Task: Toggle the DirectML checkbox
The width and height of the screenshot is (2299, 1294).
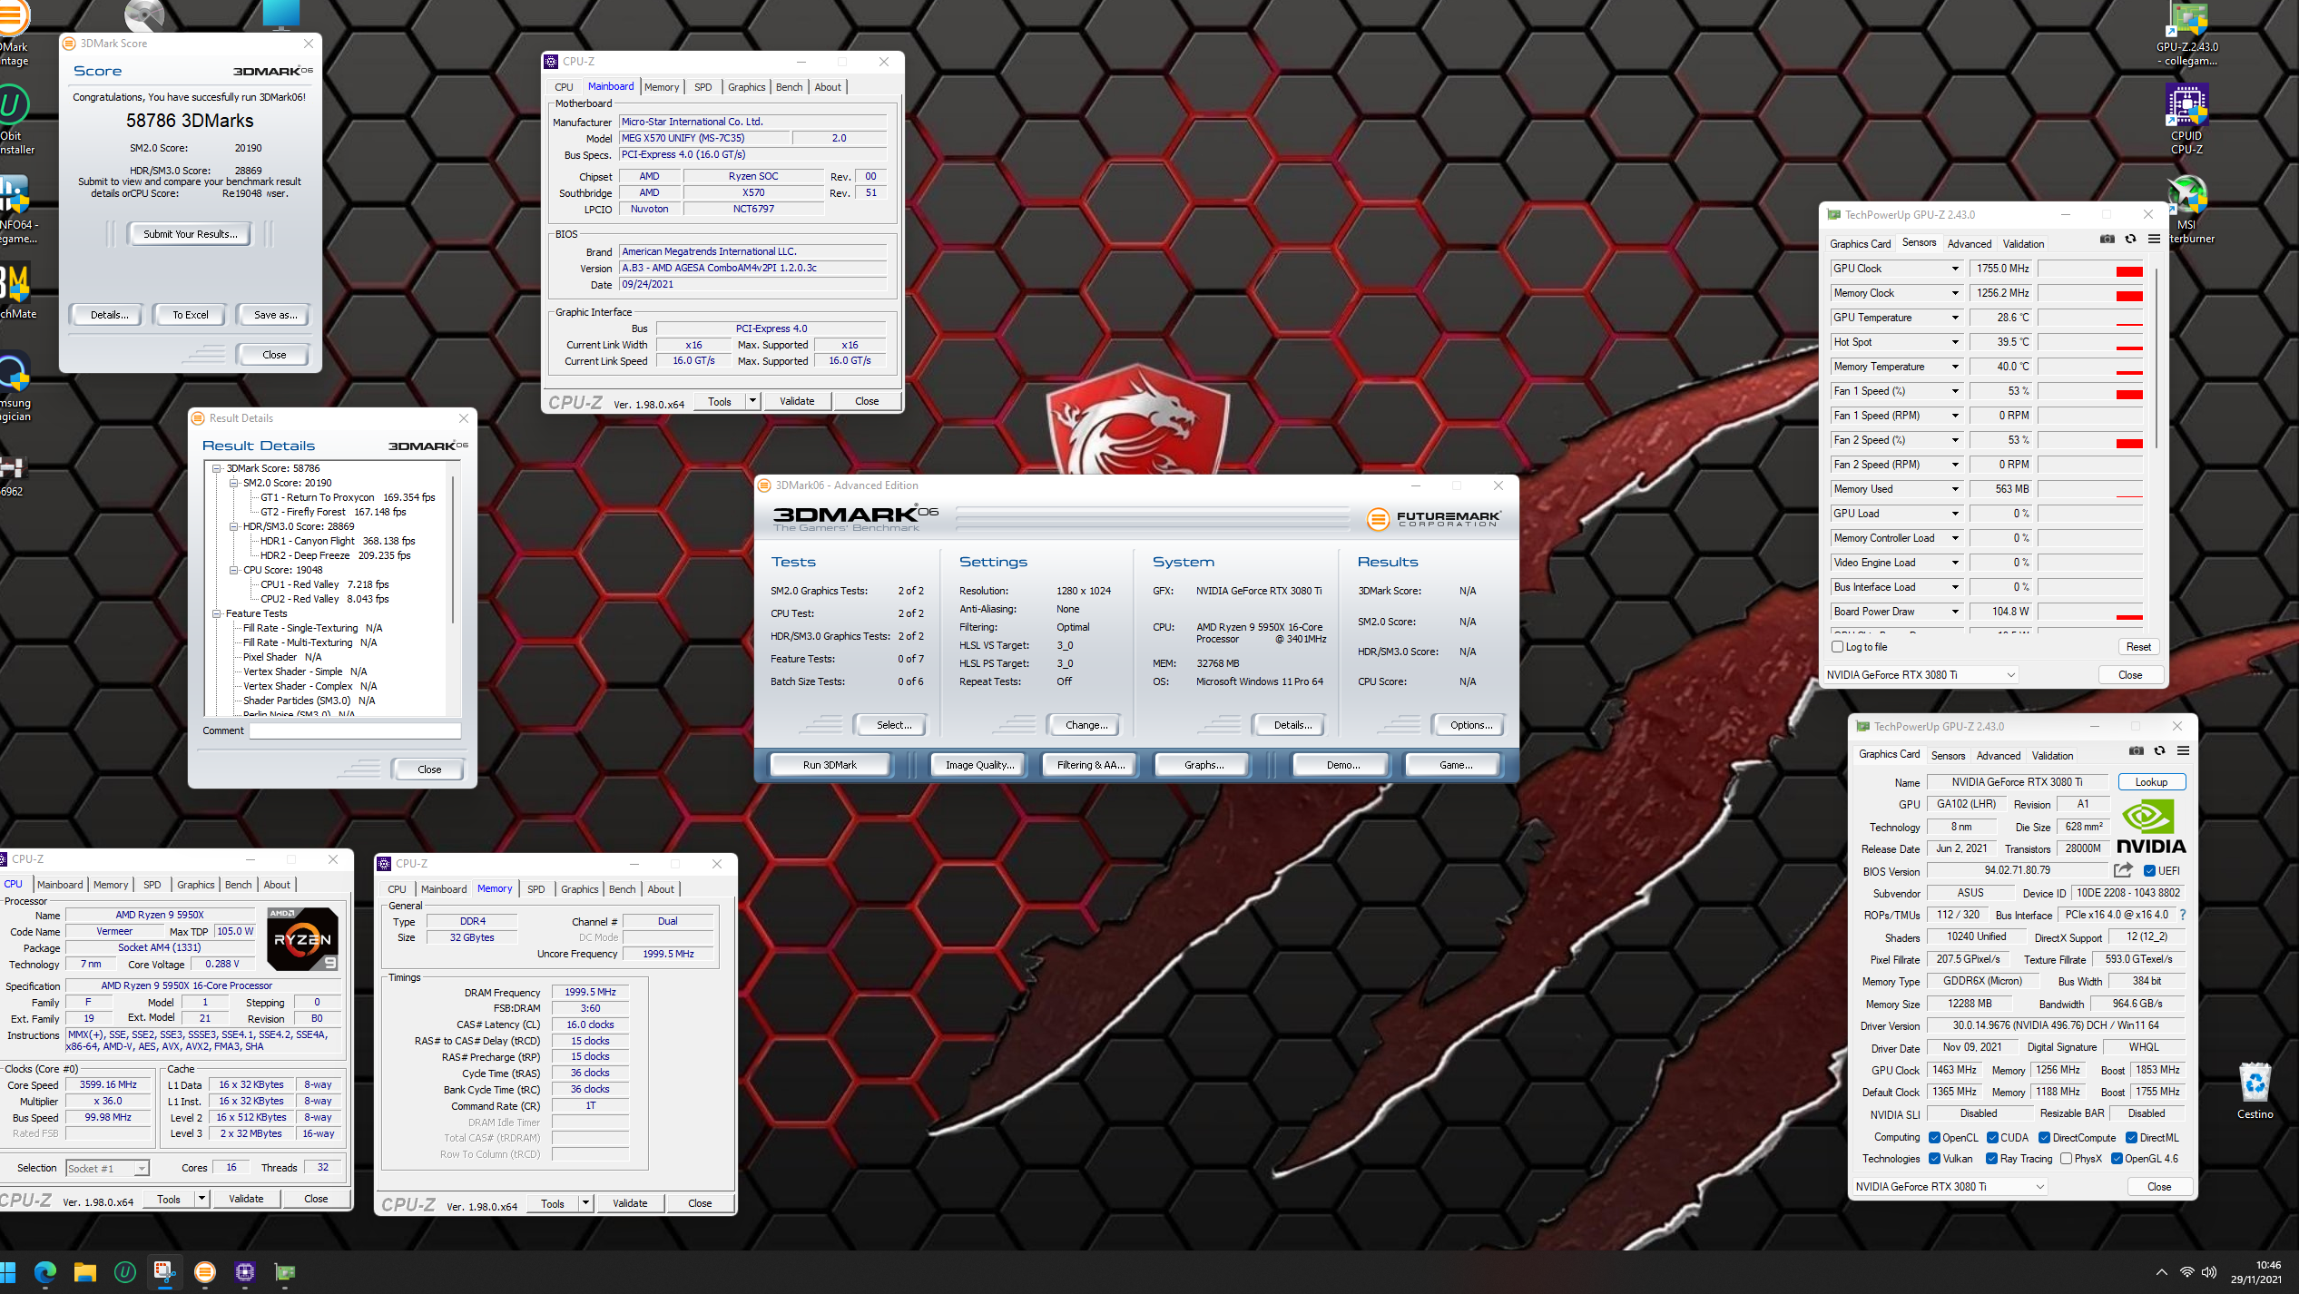Action: pos(2131,1138)
